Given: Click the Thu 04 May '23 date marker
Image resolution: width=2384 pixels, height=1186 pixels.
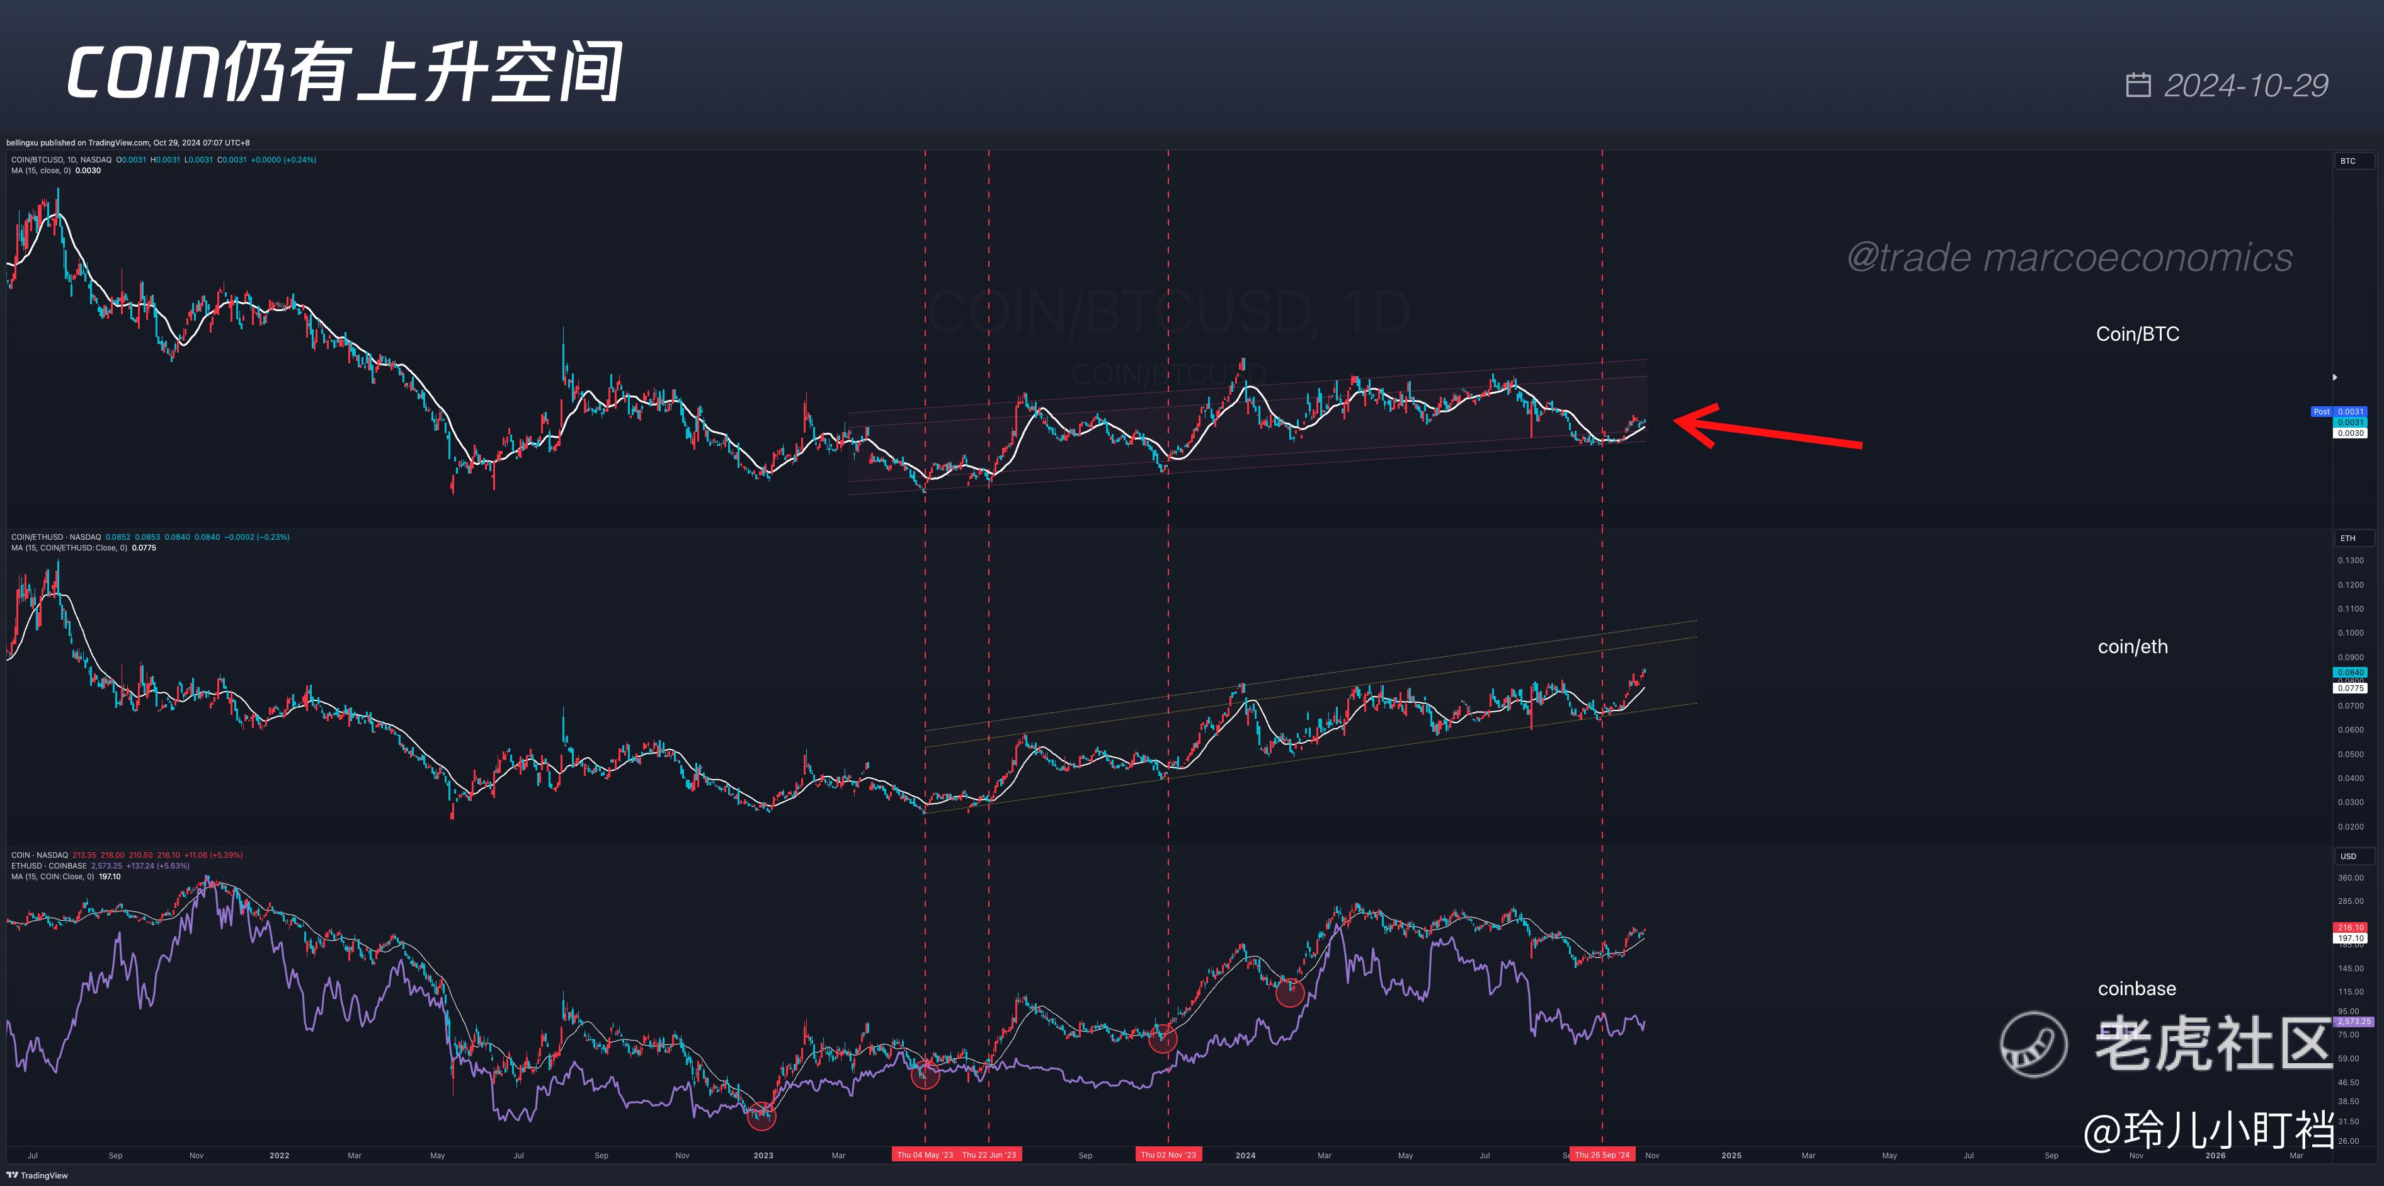Looking at the screenshot, I should (925, 1155).
